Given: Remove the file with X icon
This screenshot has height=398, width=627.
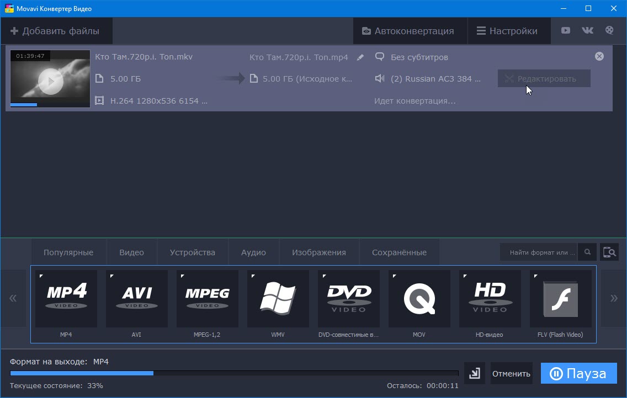Looking at the screenshot, I should tap(599, 56).
